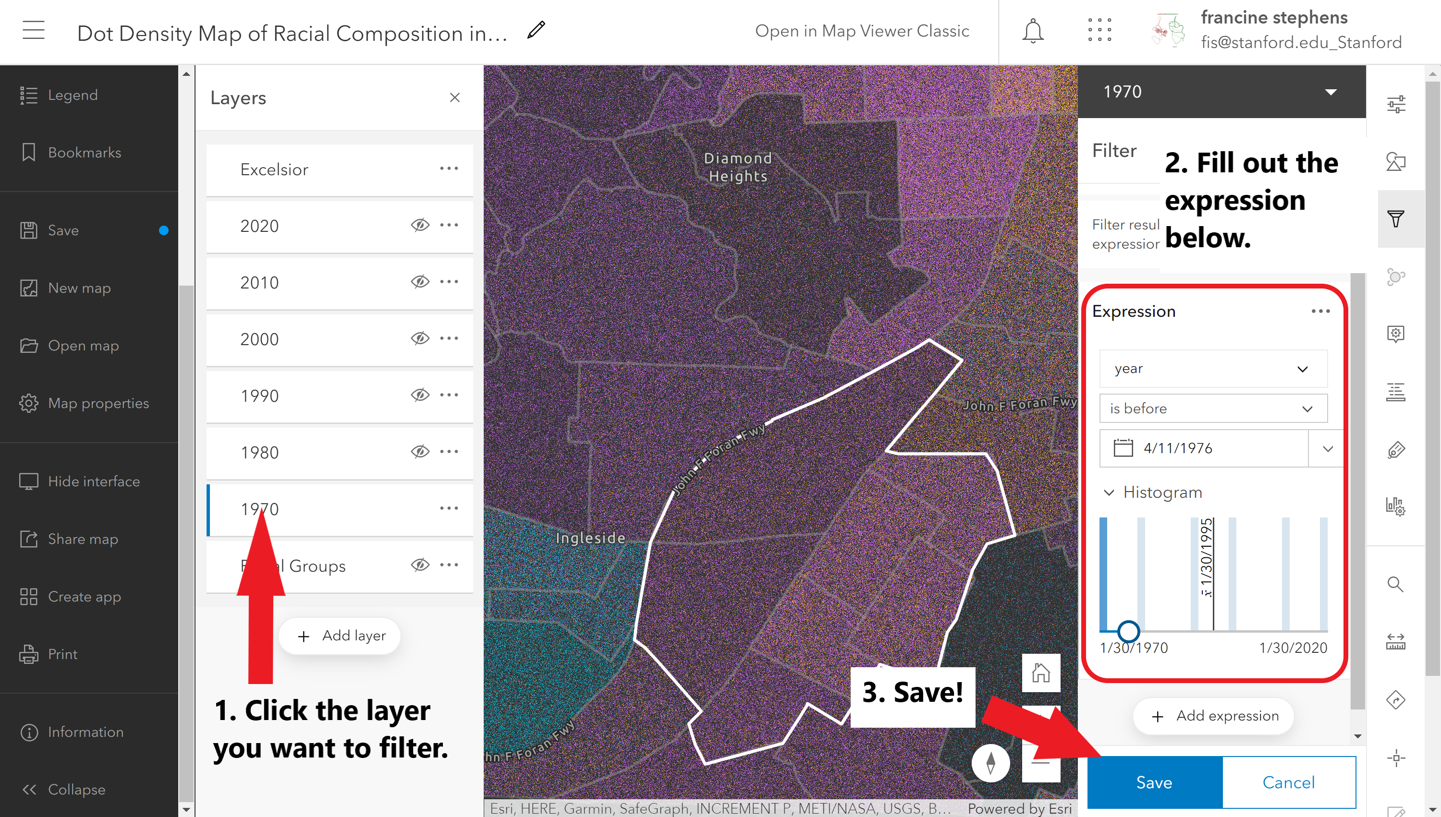Select Map properties in the sidebar

98,403
